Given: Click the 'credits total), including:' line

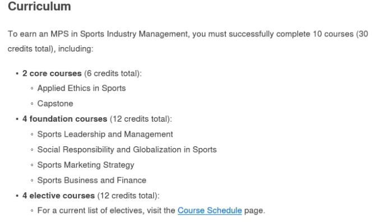Looking at the screenshot, I should (50, 49).
